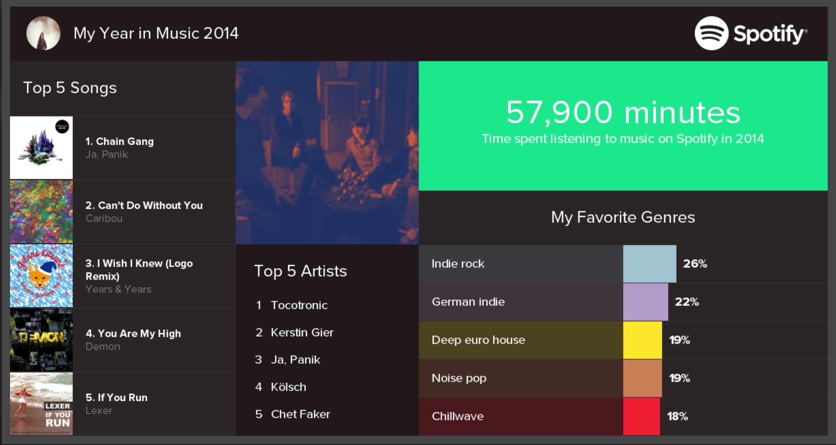Click Kerstin Gier in Top 5 Artists

tap(302, 332)
